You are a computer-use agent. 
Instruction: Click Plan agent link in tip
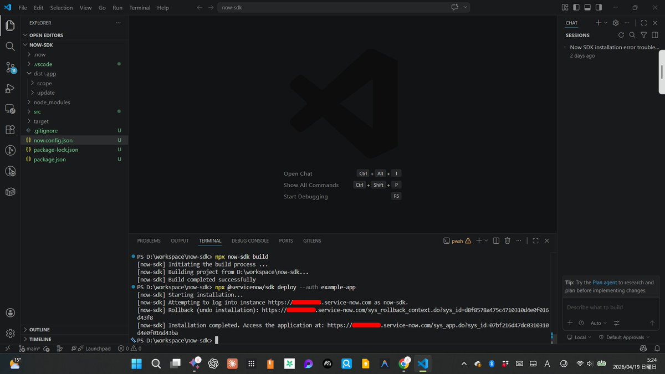click(605, 283)
